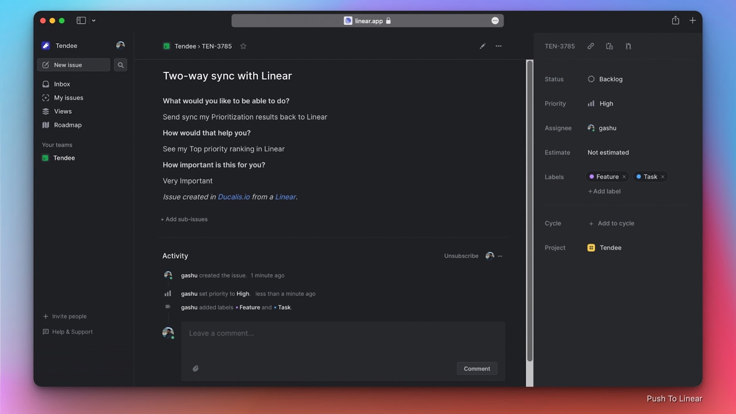This screenshot has width=736, height=414.
Task: Click Tendee breadcrumb in issue header
Action: tap(185, 46)
